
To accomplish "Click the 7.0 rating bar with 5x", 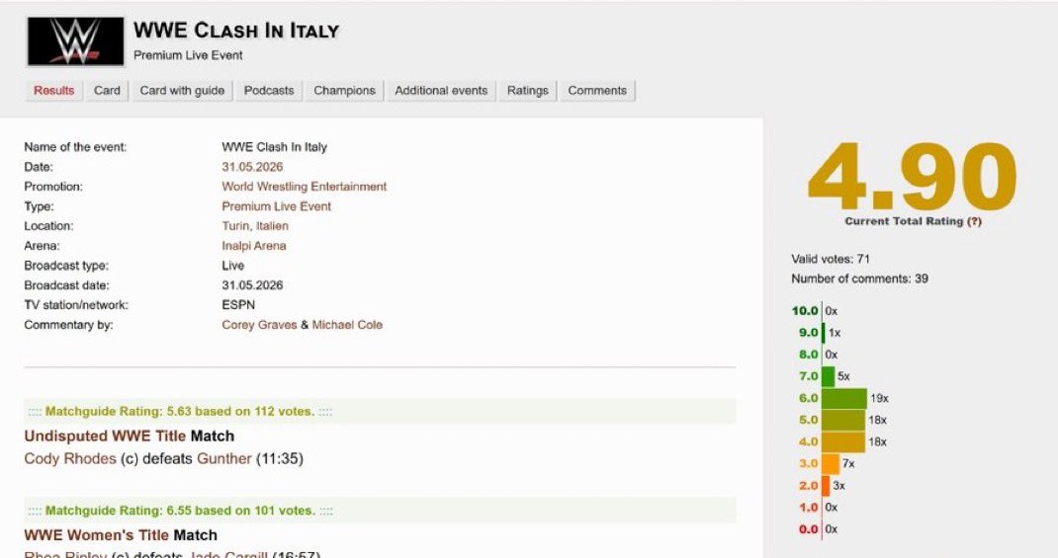I will 829,376.
